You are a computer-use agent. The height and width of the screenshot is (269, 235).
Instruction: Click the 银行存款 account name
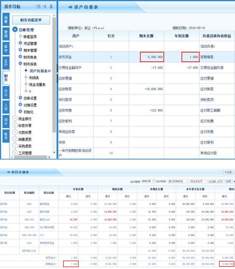tap(44, 212)
